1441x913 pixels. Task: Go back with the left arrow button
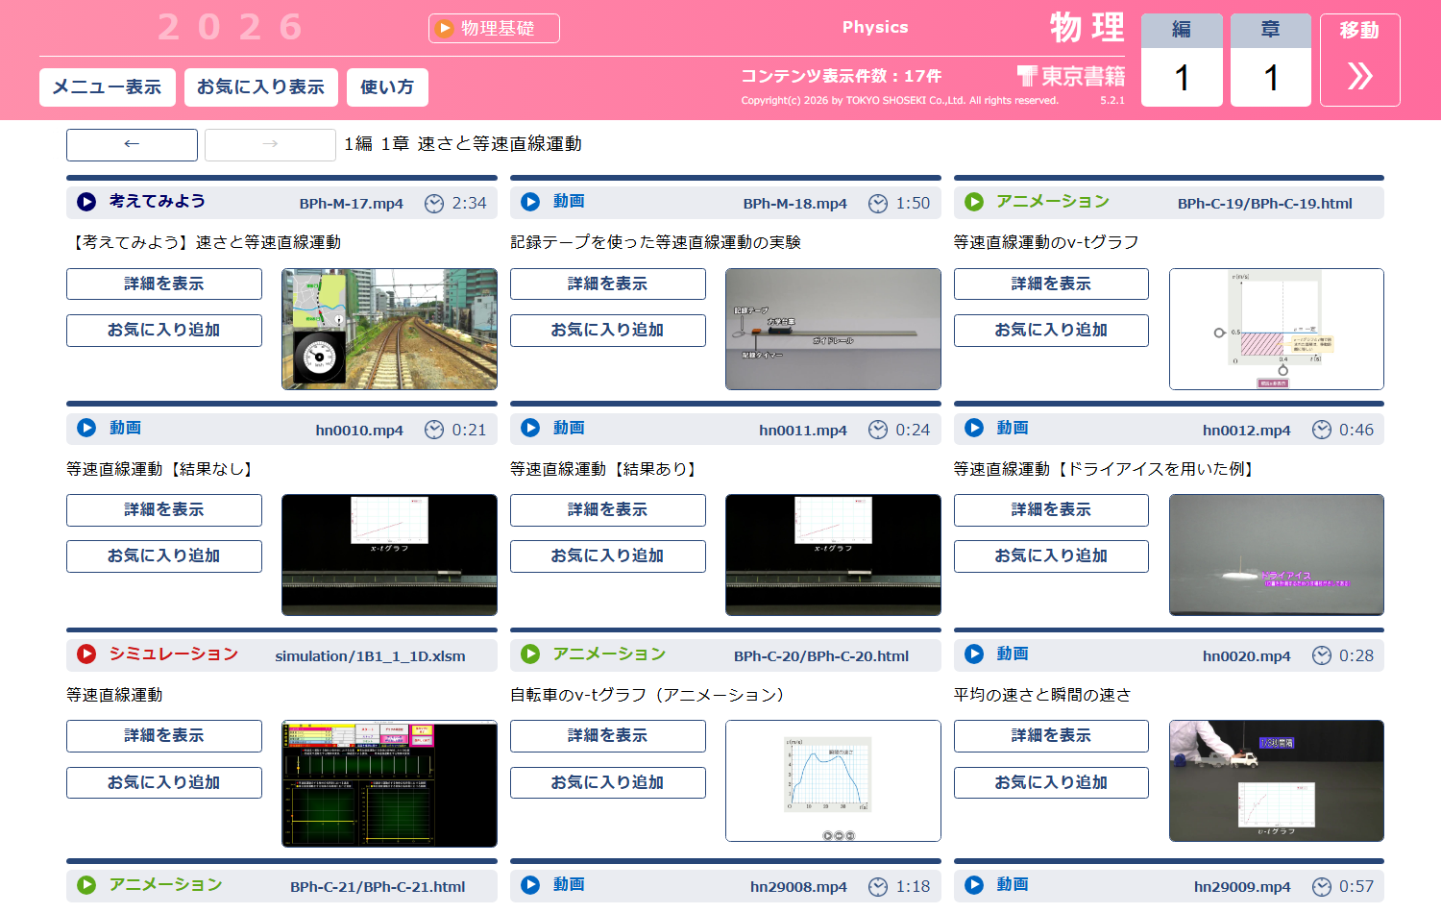[x=132, y=144]
